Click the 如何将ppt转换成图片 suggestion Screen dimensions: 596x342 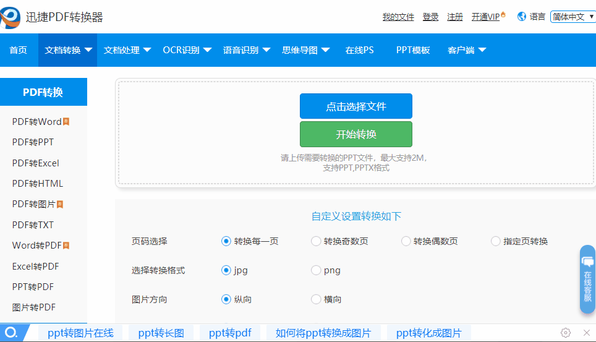pyautogui.click(x=323, y=333)
